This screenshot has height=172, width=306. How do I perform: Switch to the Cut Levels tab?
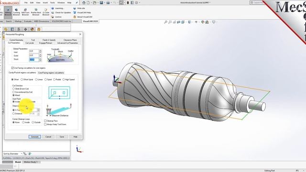point(30,43)
